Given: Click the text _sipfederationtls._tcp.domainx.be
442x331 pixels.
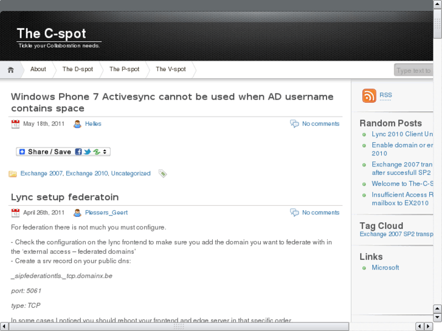Looking at the screenshot, I should (x=62, y=276).
